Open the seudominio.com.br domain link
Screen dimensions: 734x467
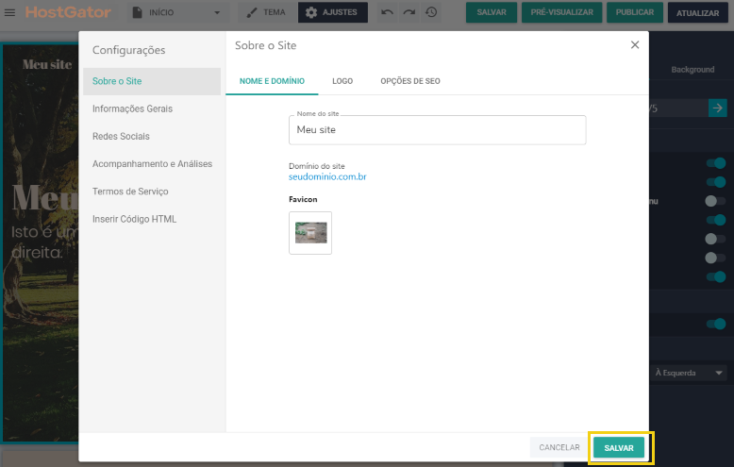click(327, 176)
